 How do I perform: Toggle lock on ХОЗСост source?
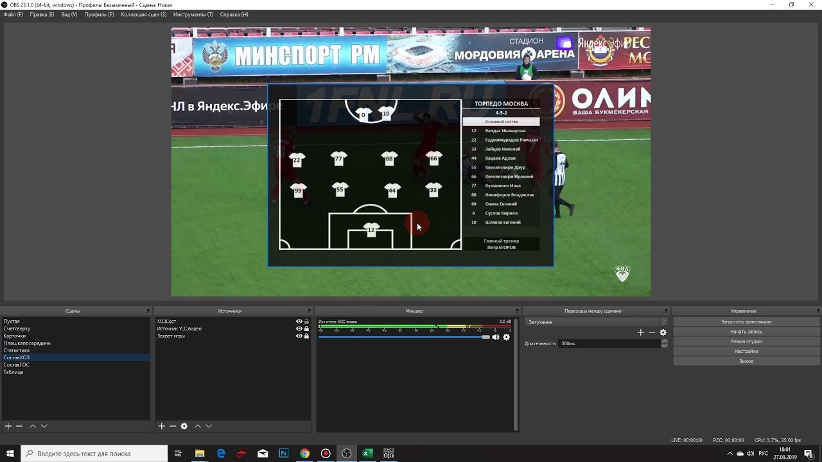click(307, 321)
